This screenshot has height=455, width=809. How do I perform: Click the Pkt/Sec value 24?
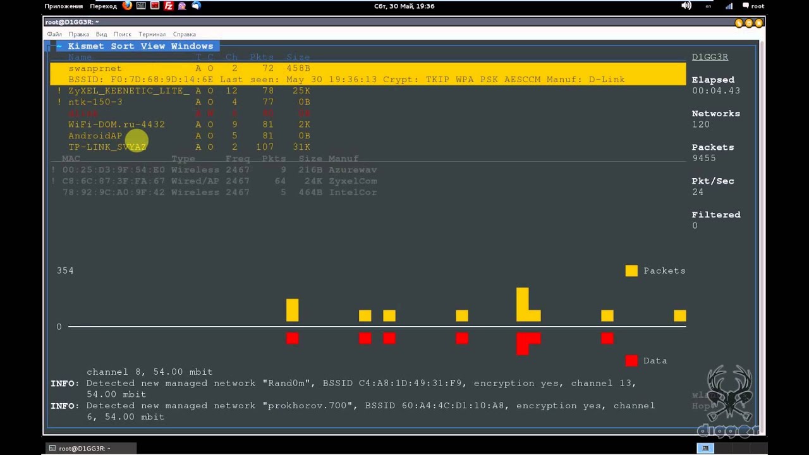[x=698, y=192]
